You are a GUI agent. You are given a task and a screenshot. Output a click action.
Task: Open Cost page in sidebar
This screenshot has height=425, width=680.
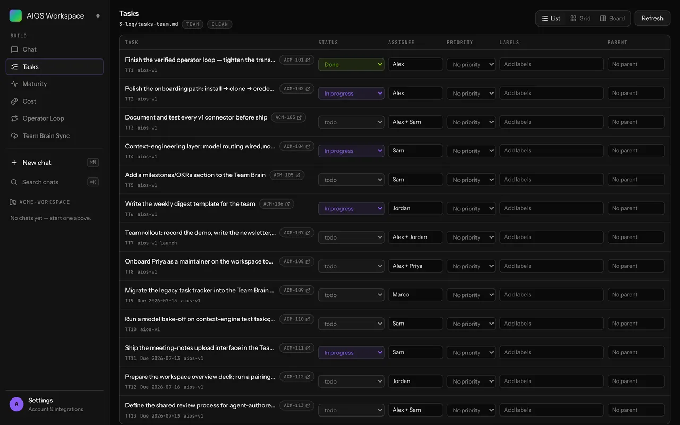click(x=54, y=101)
